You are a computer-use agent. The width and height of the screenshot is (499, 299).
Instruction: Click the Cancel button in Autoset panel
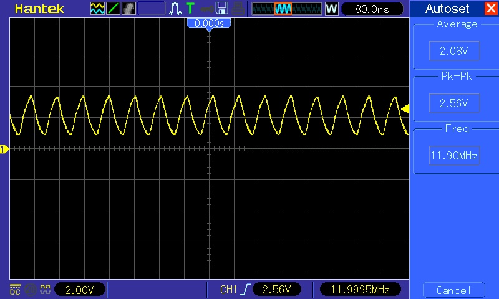(x=454, y=290)
